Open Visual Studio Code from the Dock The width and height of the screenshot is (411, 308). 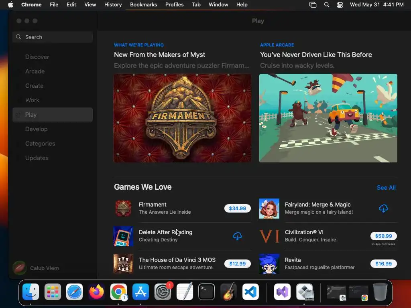(x=250, y=292)
